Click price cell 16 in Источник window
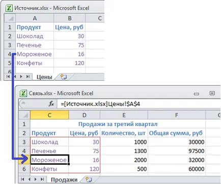The width and height of the screenshot is (221, 184). pyautogui.click(x=70, y=54)
